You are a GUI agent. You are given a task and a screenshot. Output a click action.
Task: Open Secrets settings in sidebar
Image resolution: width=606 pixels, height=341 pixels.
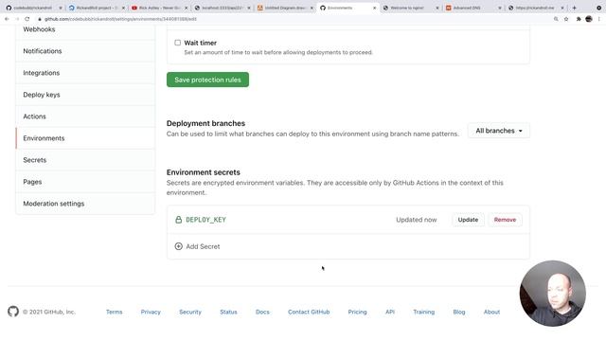pos(85,160)
